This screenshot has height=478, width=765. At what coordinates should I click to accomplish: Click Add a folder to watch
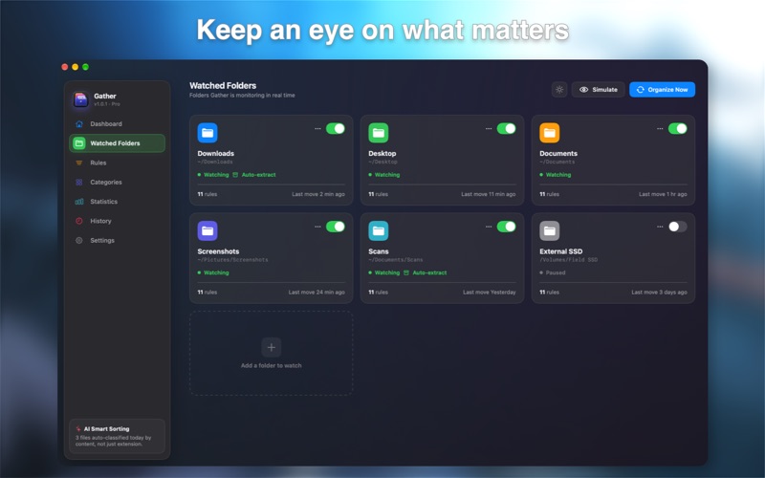(x=272, y=353)
